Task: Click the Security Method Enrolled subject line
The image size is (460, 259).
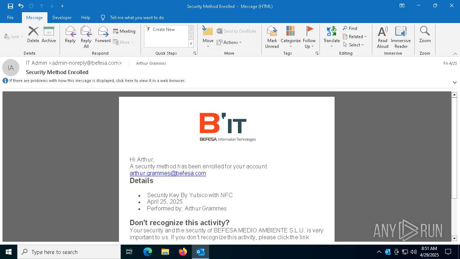Action: pyautogui.click(x=57, y=72)
